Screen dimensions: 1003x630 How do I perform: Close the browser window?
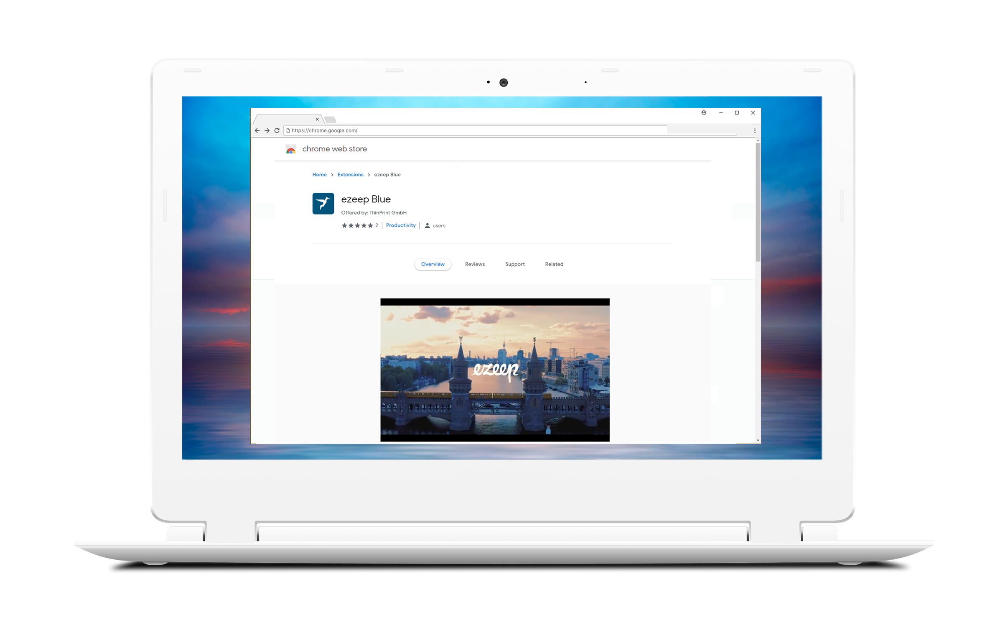[x=753, y=112]
